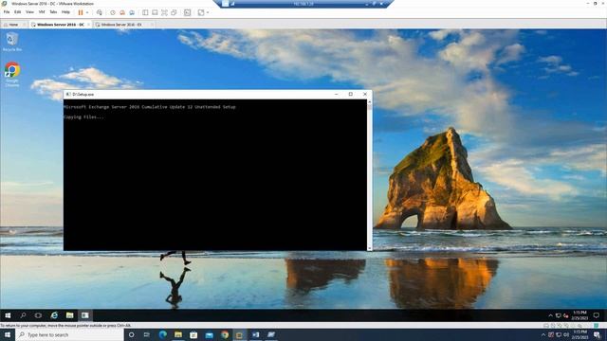Select VMware Workstation on host taskbar

pyautogui.click(x=240, y=334)
